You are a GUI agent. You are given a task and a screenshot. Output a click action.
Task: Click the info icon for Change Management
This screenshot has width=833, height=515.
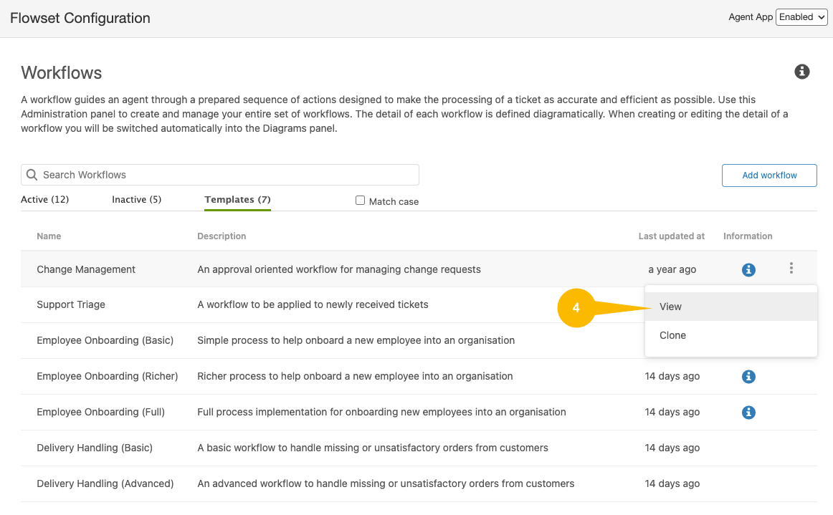pos(748,270)
